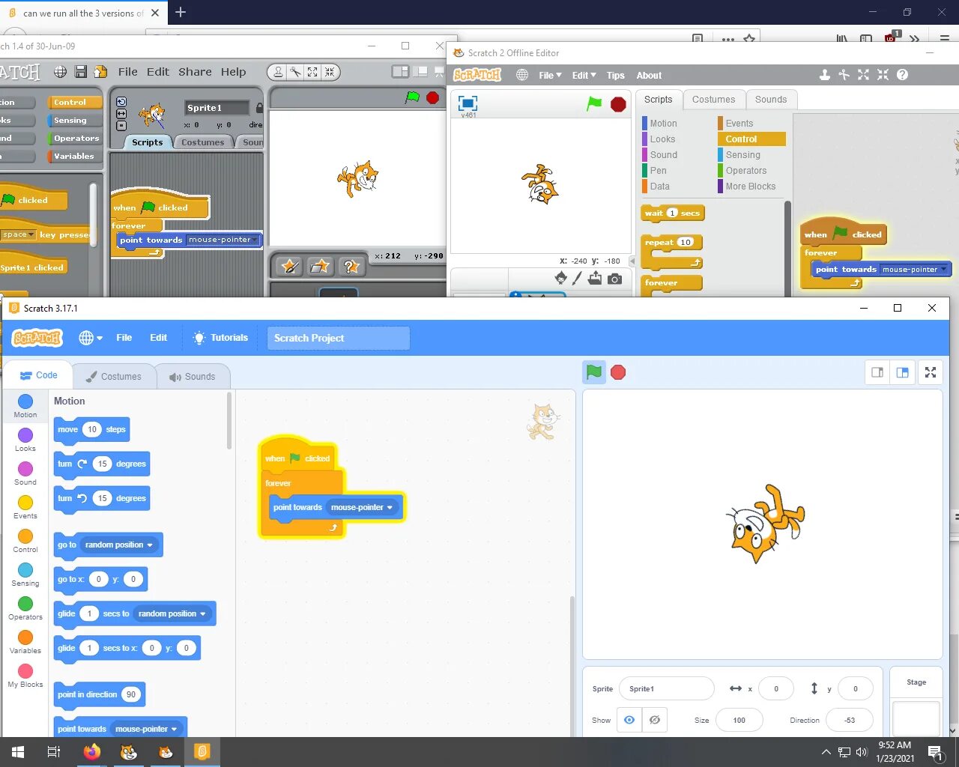The image size is (959, 767).
Task: Click the red stop button in Scratch 3
Action: 618,372
